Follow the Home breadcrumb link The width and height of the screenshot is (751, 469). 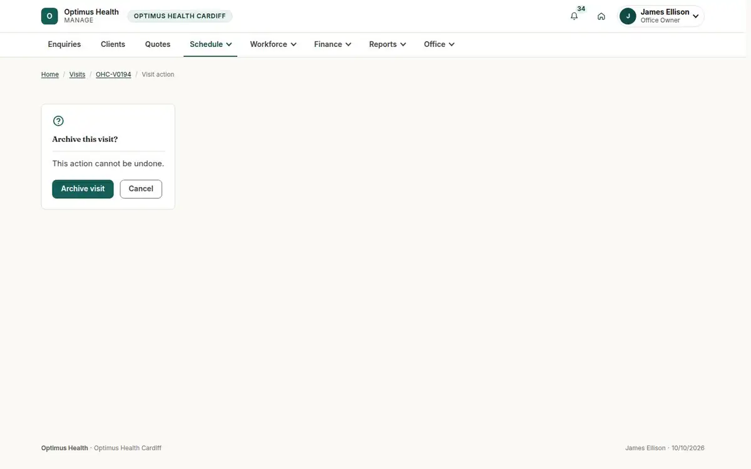[50, 74]
